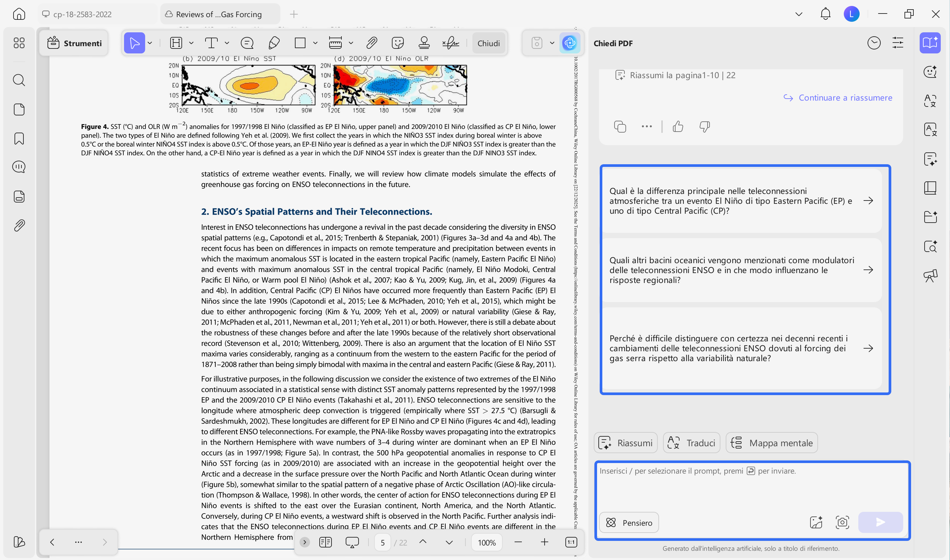Select the rectangle shape tool
The width and height of the screenshot is (950, 560).
(x=300, y=43)
